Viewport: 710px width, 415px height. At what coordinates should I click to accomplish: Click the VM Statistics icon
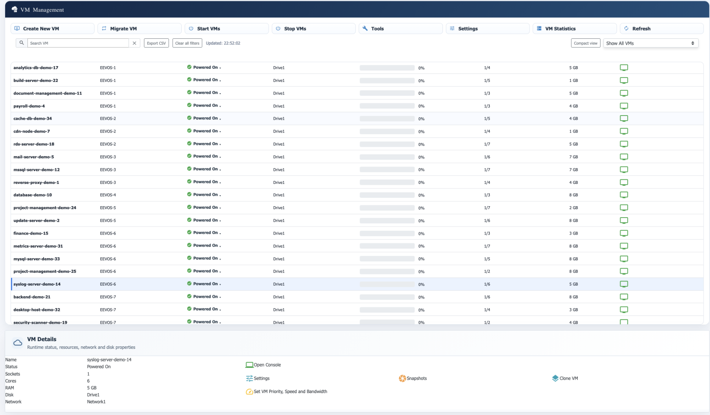click(x=539, y=28)
